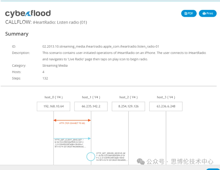The height and width of the screenshot is (170, 220).
Task: Export the callflow with the PDF button
Action: tap(189, 14)
